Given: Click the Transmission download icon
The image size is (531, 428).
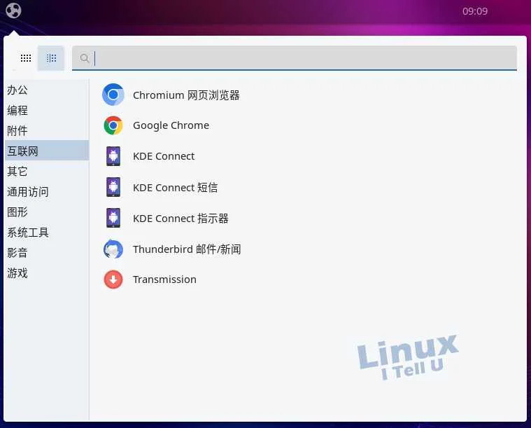Looking at the screenshot, I should point(113,279).
